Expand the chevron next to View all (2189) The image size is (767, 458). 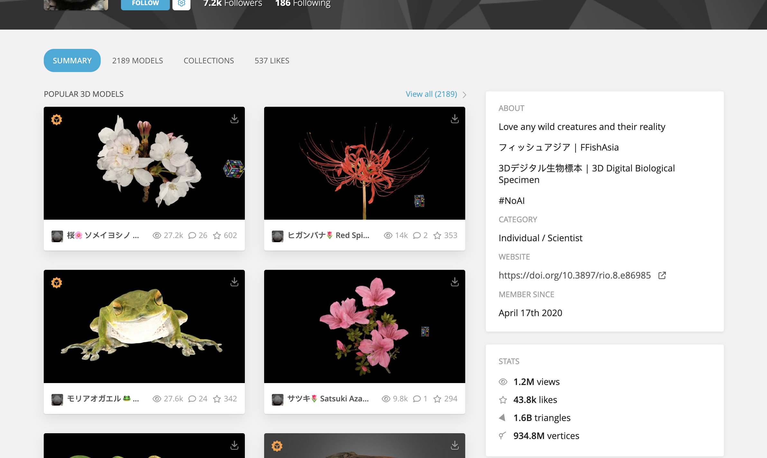point(464,95)
